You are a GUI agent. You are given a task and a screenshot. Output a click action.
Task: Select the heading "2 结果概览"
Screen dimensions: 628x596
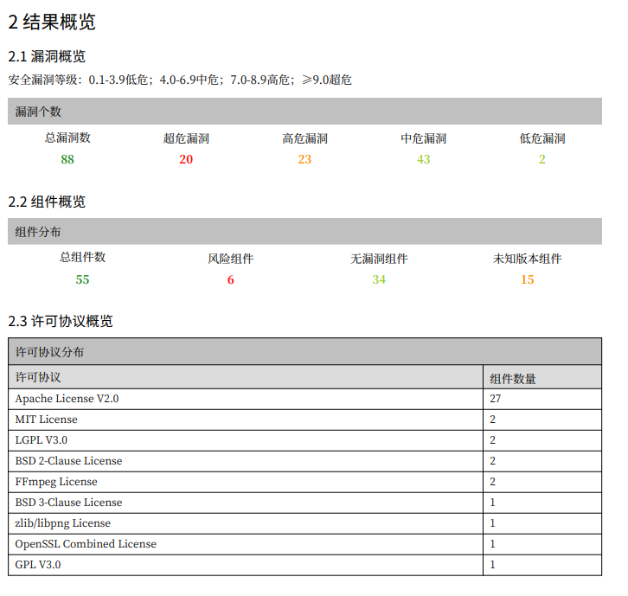(x=52, y=22)
